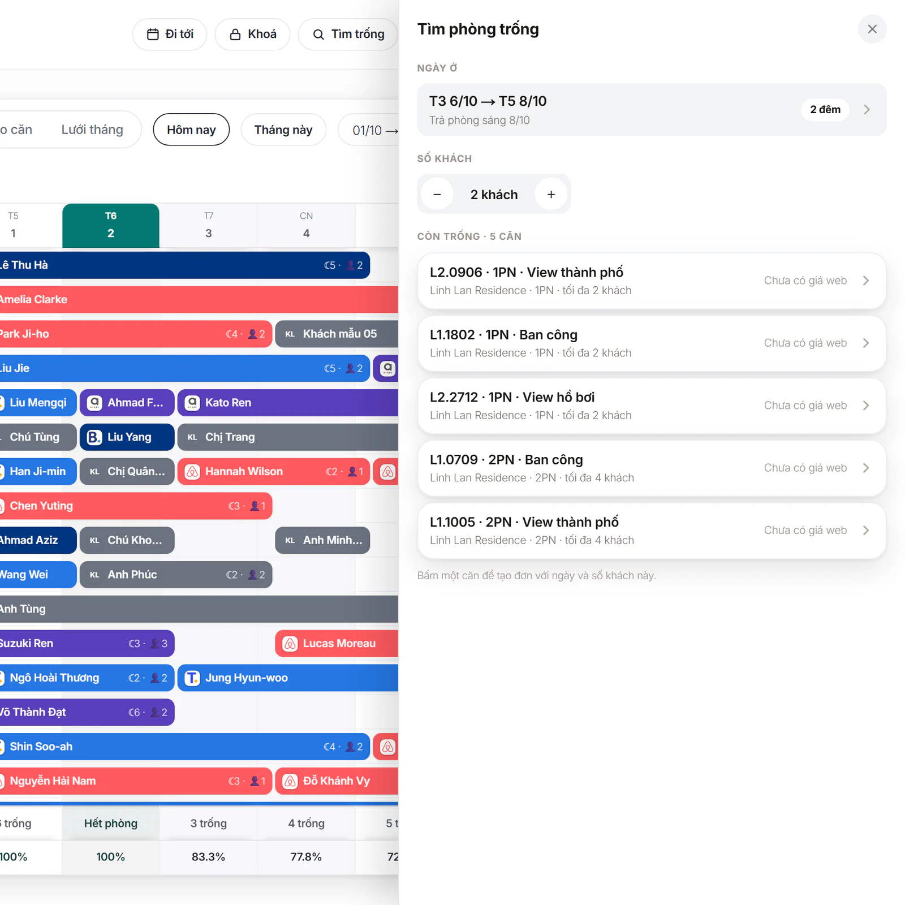Image resolution: width=905 pixels, height=905 pixels.
Task: Open L1.1005 room chevron
Action: (x=866, y=530)
